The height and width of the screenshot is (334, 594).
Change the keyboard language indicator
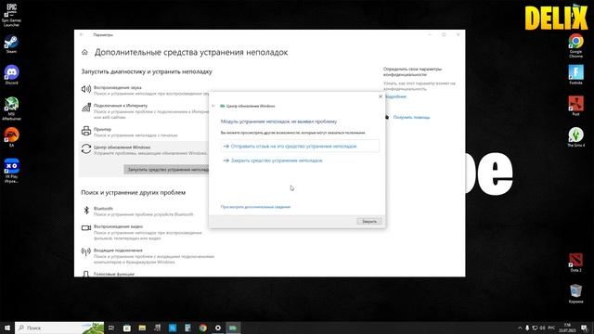tap(551, 328)
